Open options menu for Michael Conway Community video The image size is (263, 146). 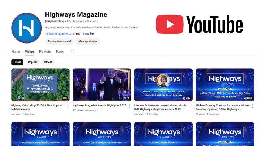tap(252, 106)
